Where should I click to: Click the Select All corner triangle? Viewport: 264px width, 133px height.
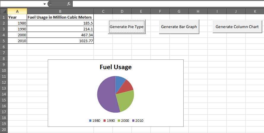(4, 11)
